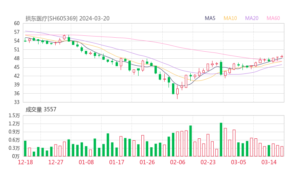This screenshot has height=171, width=288.
Task: Click the MA5 legend label
Action: coord(210,18)
